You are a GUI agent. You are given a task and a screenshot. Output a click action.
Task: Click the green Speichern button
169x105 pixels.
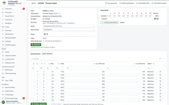[36, 45]
